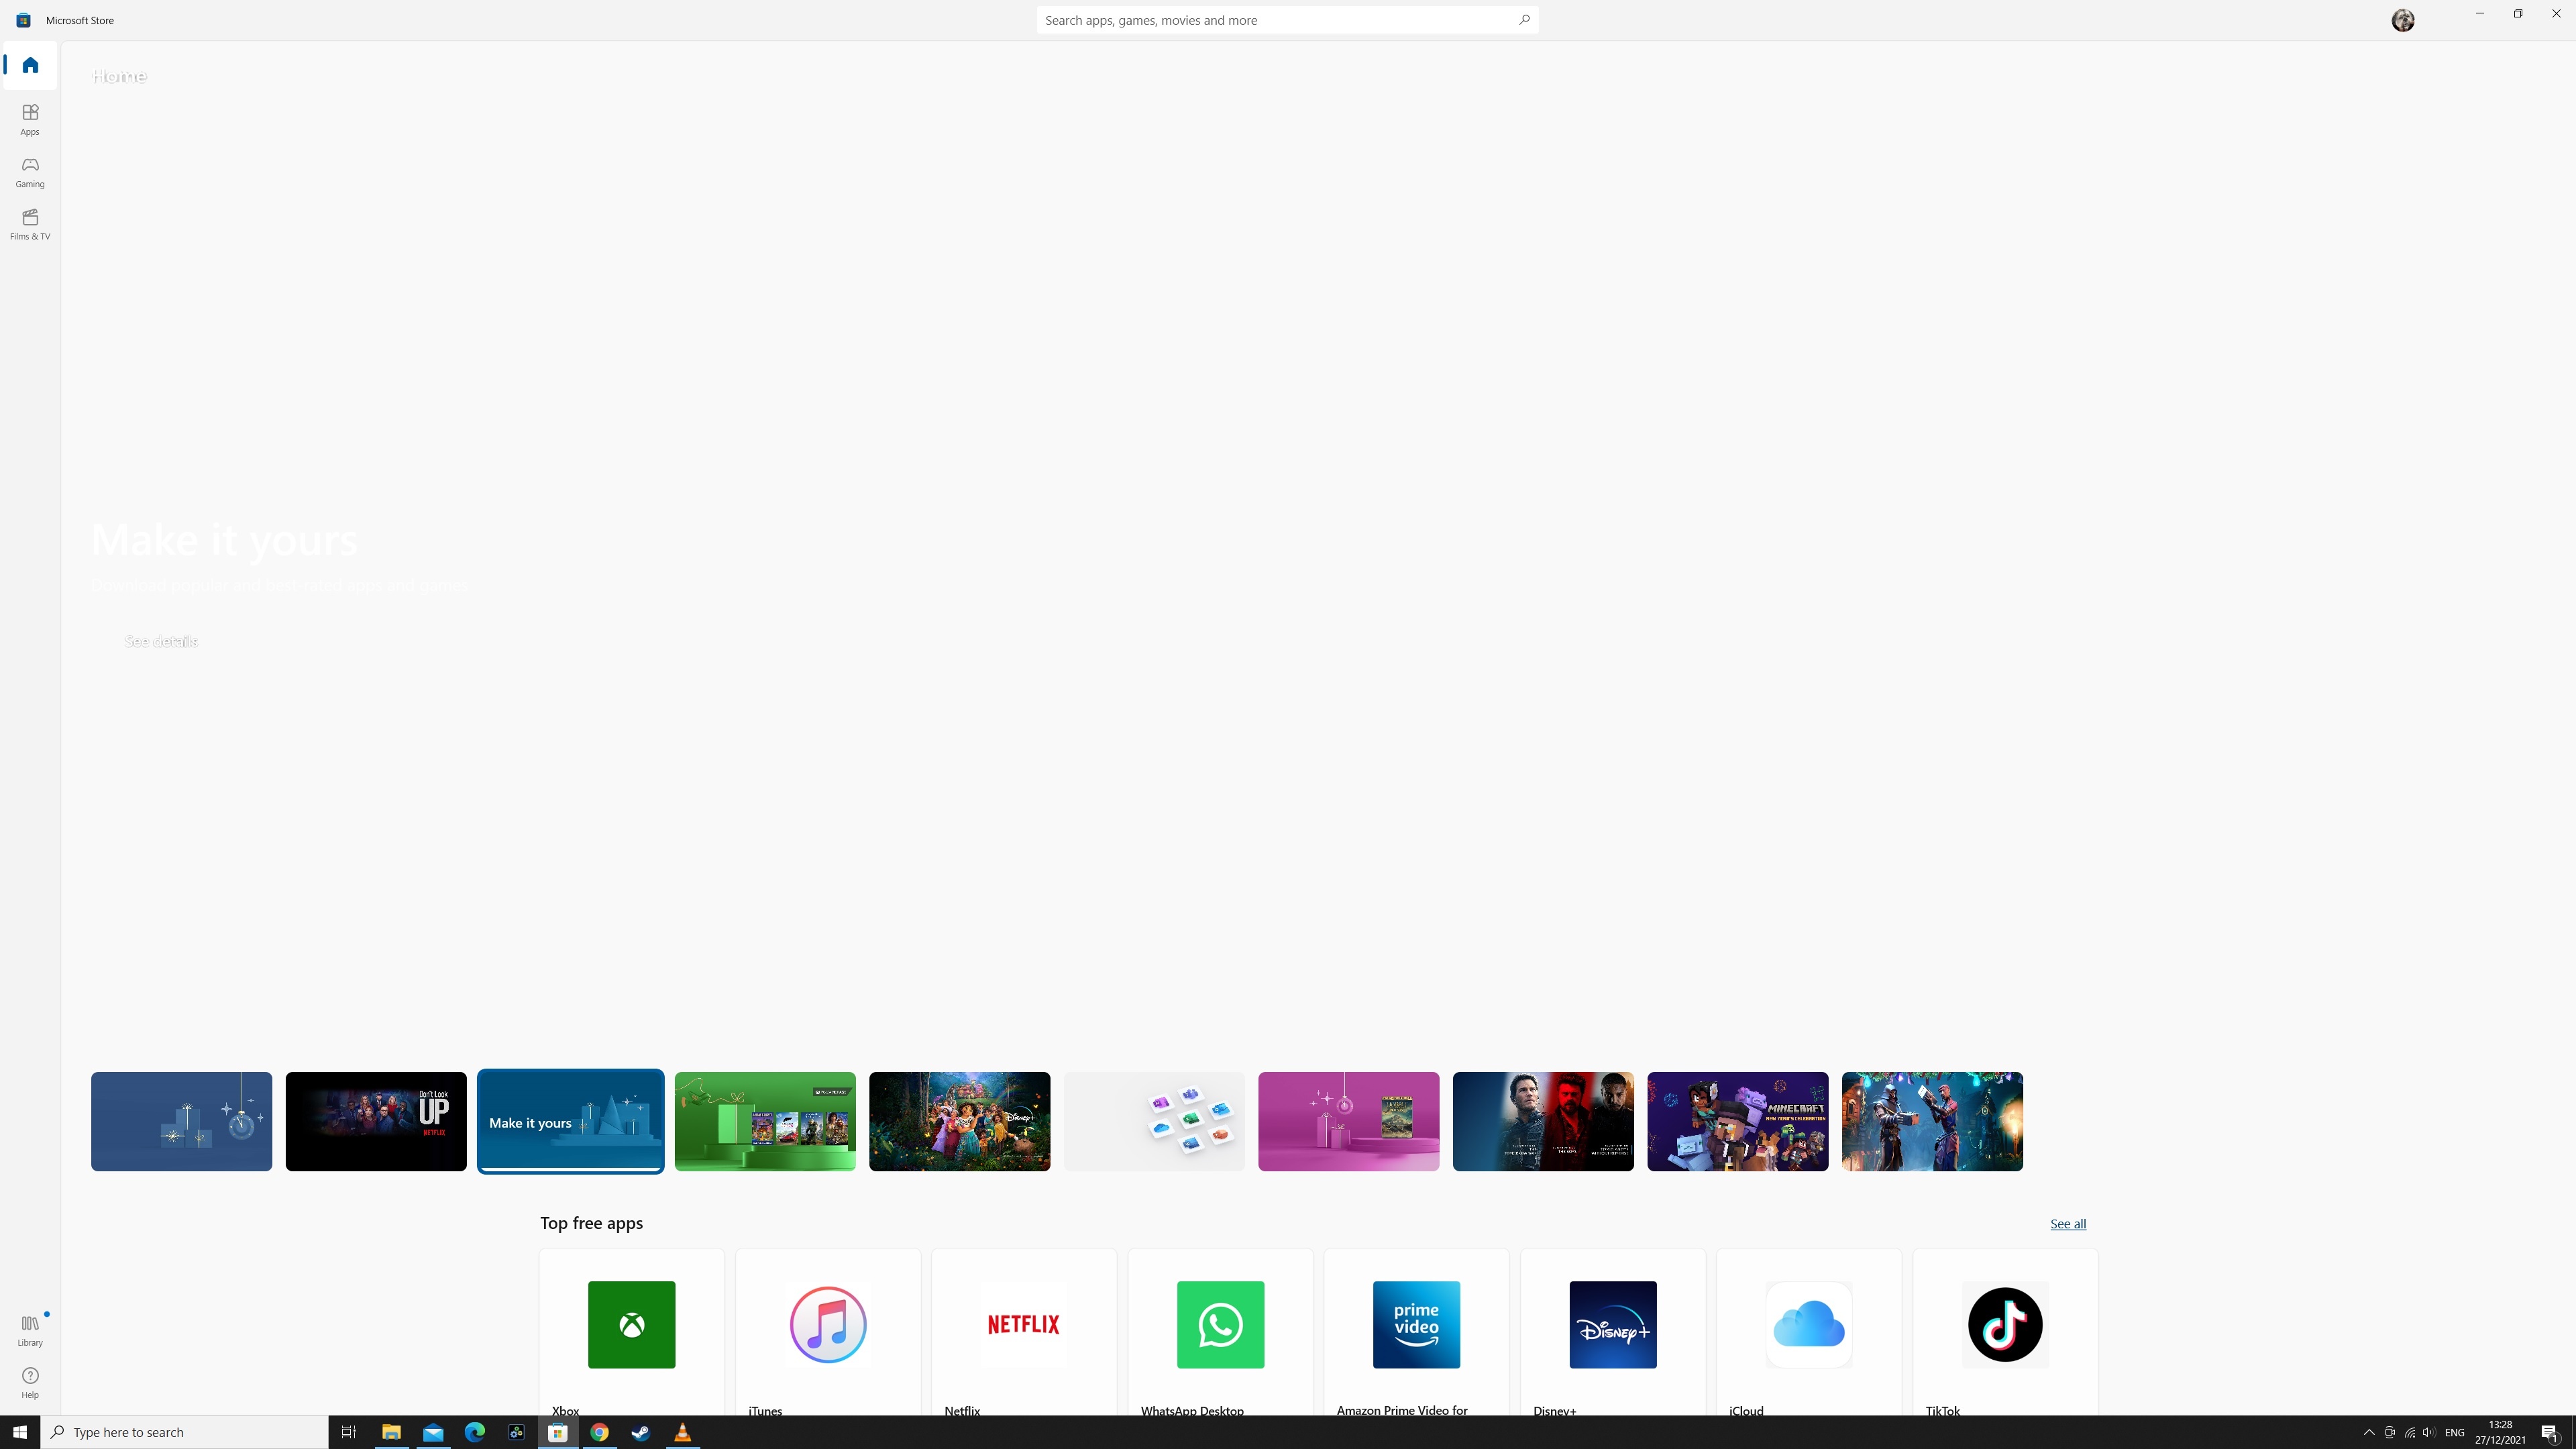Click the Top free apps heading
Screen dimensions: 2576x1449
591,1223
